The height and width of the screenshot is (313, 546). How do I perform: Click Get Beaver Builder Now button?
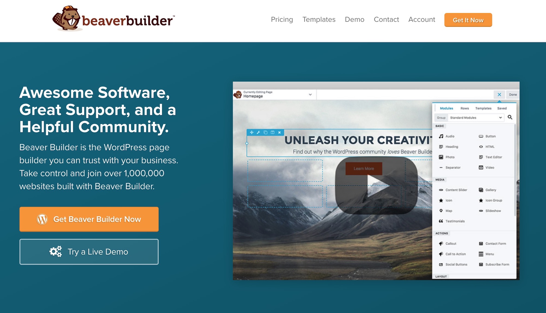(x=89, y=219)
